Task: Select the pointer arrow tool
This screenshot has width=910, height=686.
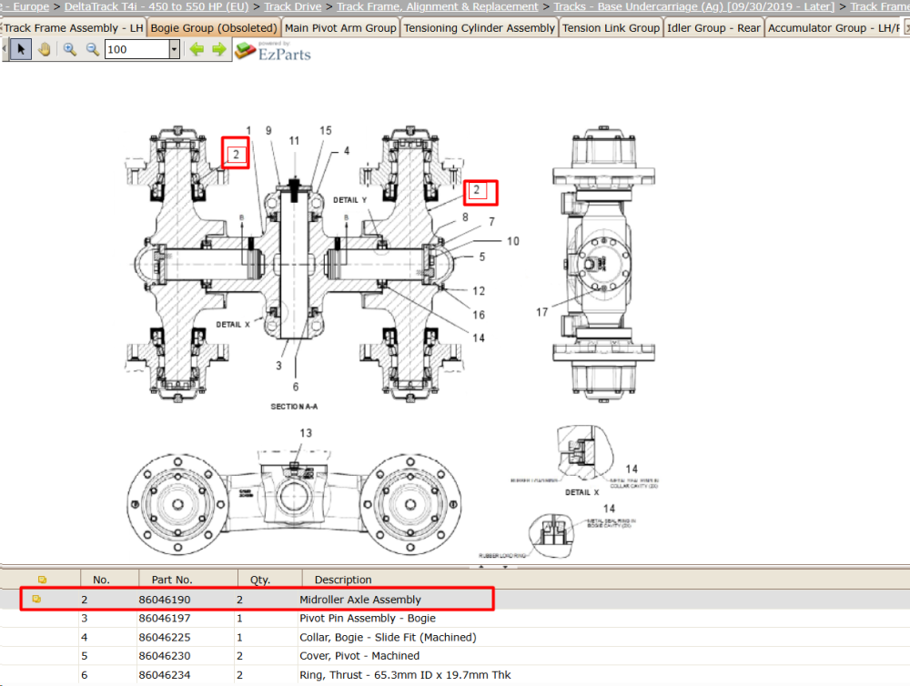Action: click(21, 49)
